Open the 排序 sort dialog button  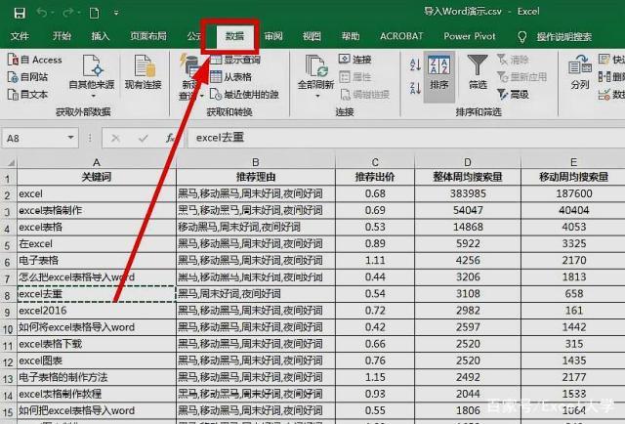pos(438,76)
